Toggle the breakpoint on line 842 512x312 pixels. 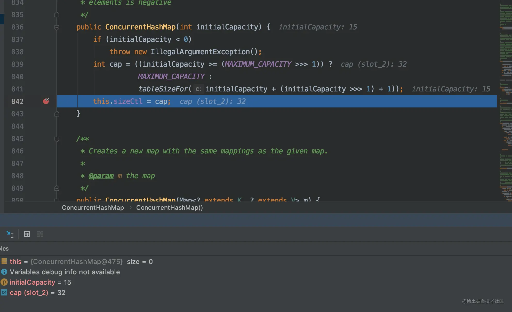click(46, 101)
